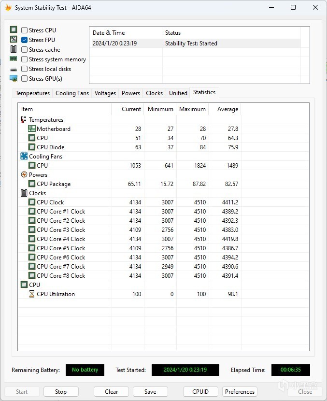This screenshot has height=401, width=327.
Task: Click the No battery indicator
Action: tap(85, 370)
